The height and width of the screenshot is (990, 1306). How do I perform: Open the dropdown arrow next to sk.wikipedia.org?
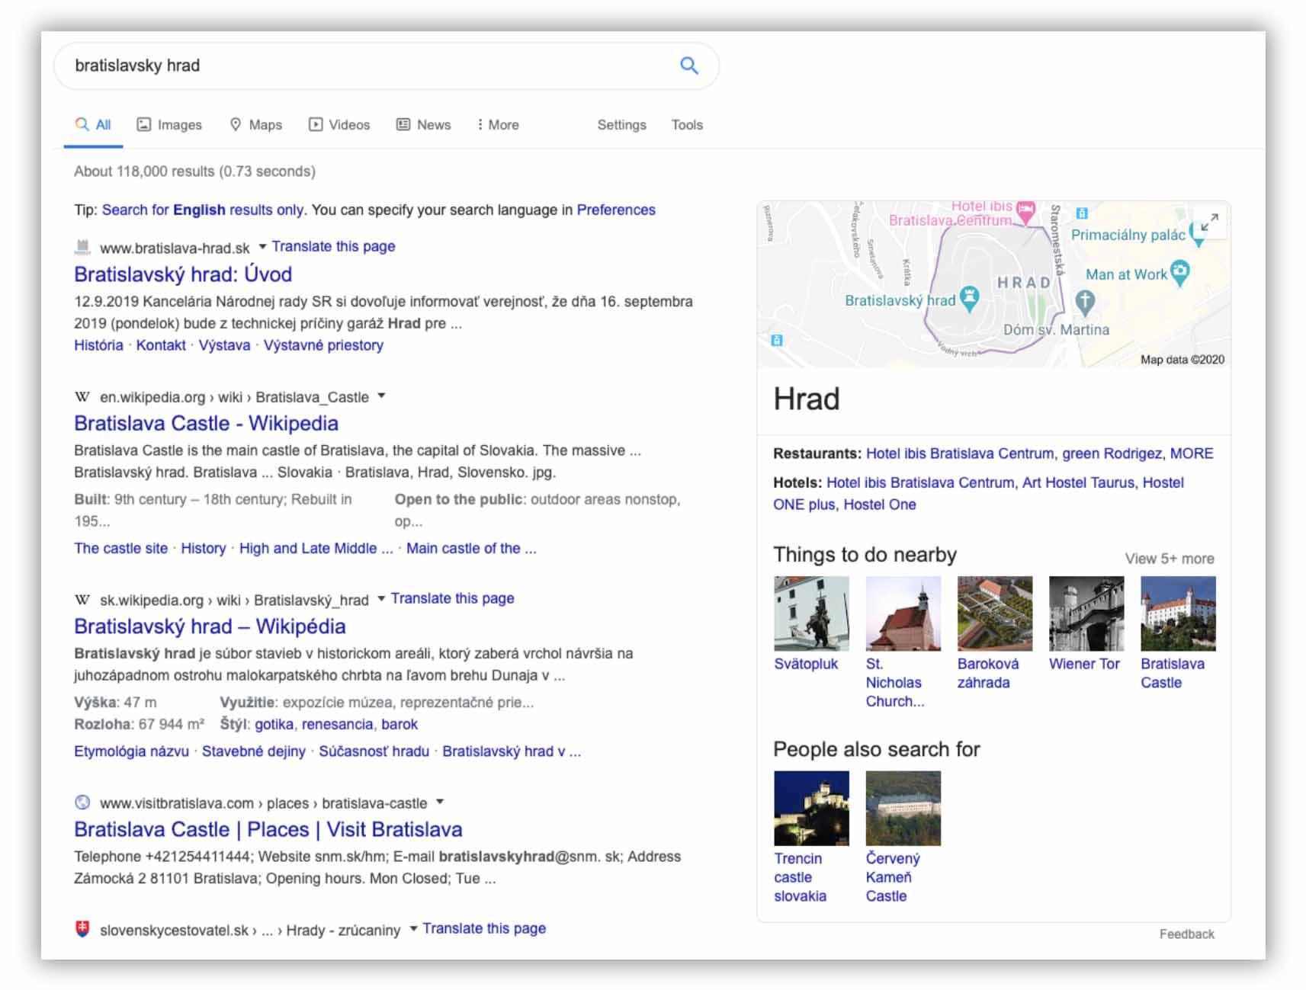[x=381, y=598]
